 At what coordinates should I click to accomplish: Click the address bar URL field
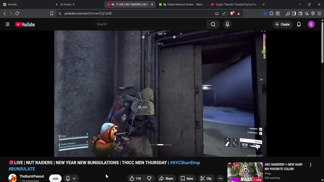[137, 13]
